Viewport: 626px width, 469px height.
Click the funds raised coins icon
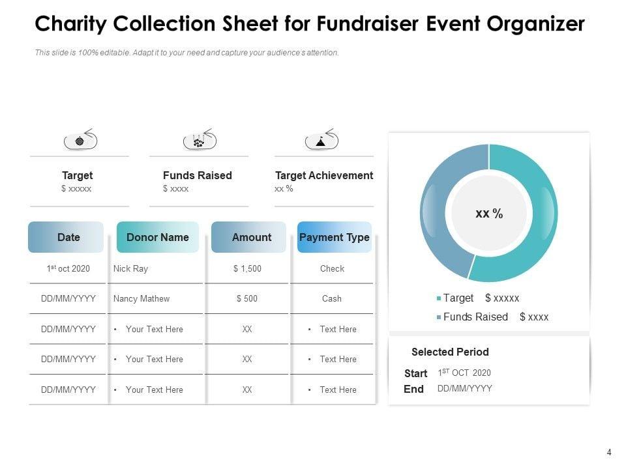click(x=198, y=141)
